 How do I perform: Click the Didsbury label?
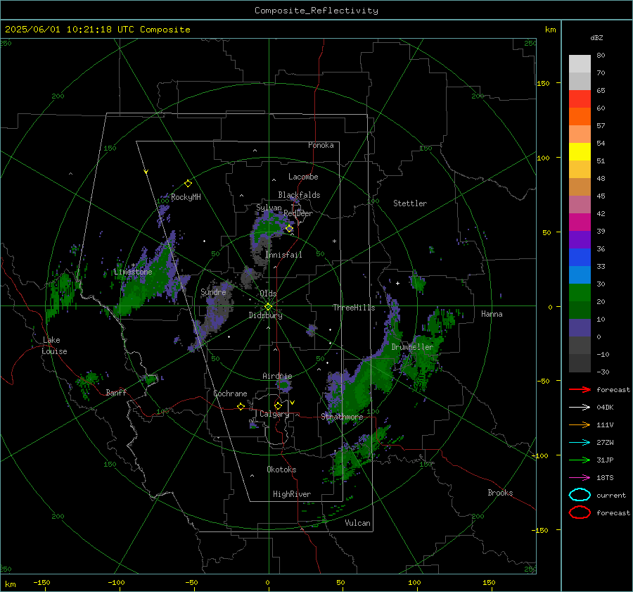point(265,315)
